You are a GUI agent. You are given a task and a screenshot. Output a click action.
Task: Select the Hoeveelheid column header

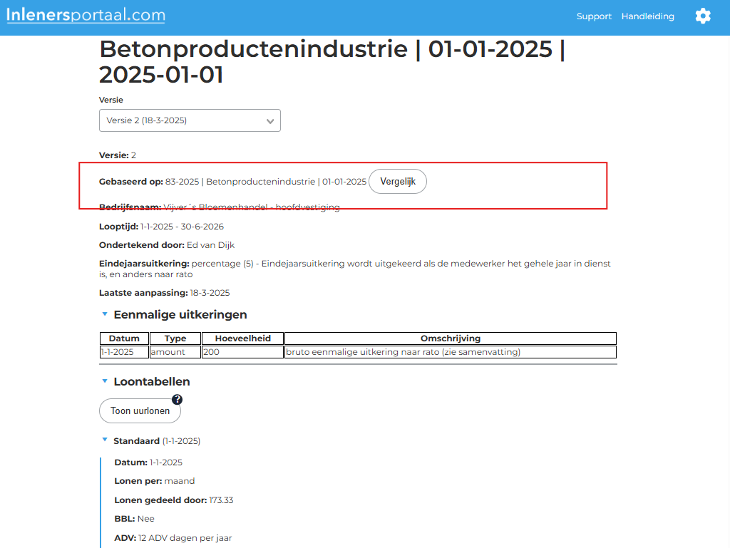tap(242, 338)
